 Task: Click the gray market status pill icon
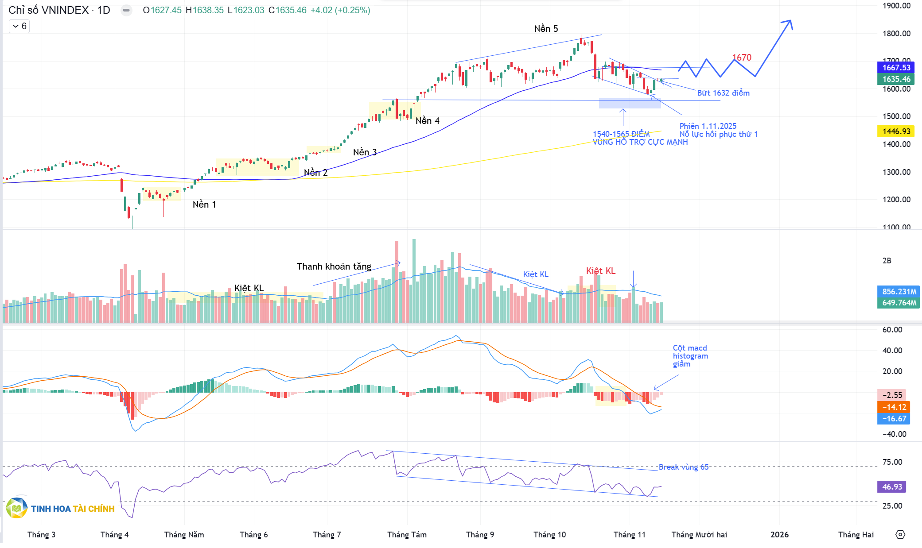[x=126, y=10]
